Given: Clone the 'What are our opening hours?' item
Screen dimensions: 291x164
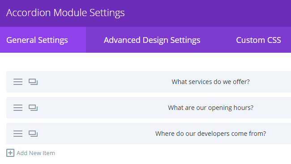Looking at the screenshot, I should 33,108.
